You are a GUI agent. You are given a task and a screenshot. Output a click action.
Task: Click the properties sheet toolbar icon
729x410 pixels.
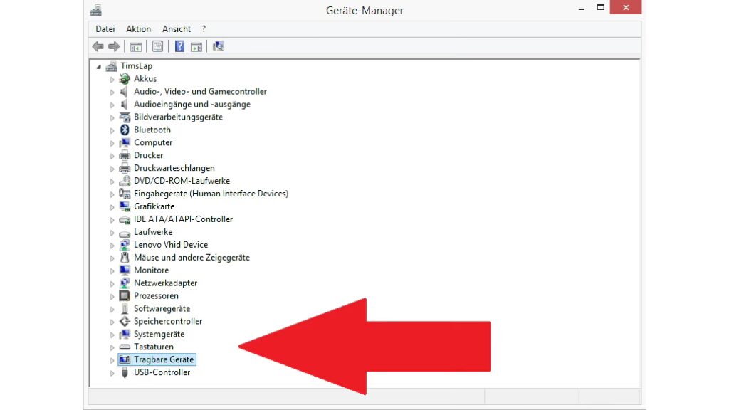pos(157,47)
